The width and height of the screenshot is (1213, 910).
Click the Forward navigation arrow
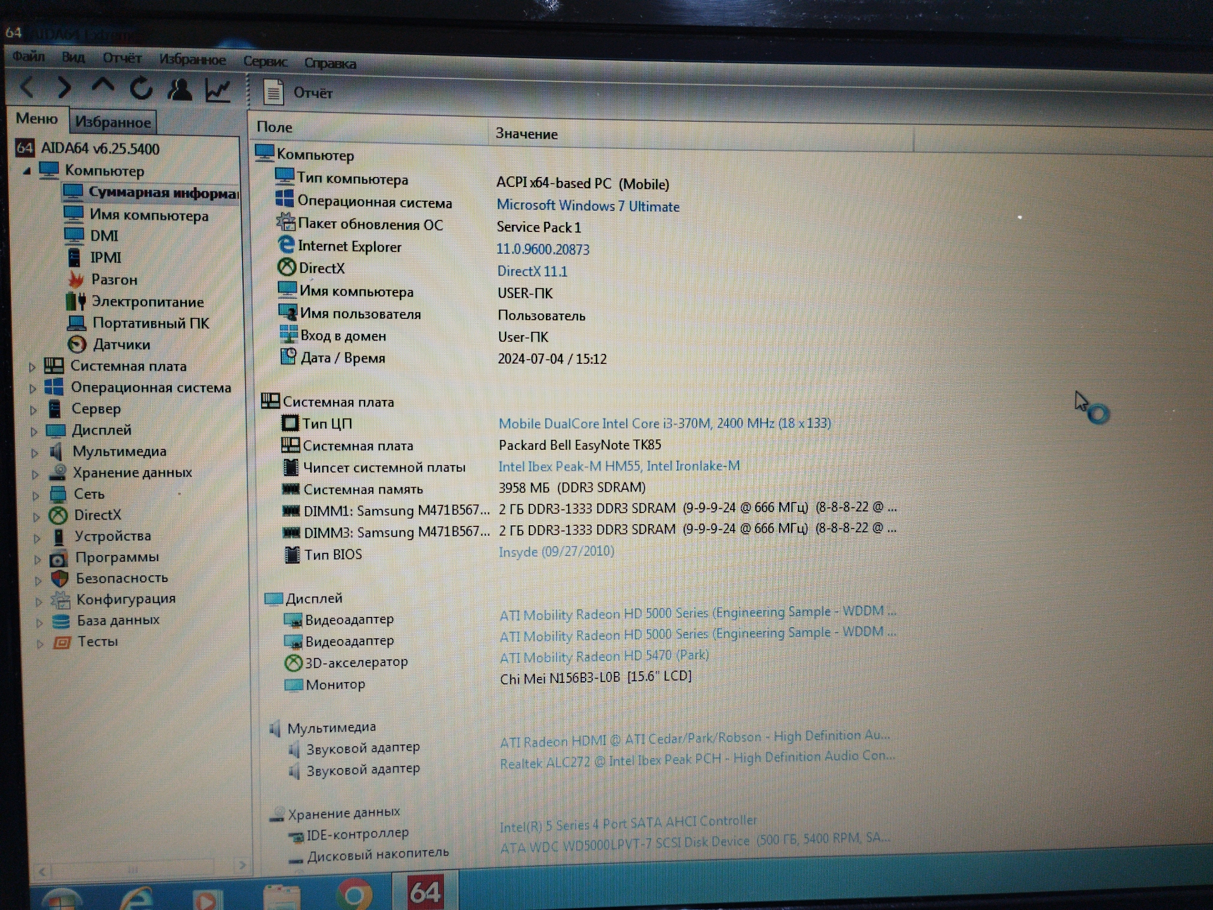click(64, 87)
